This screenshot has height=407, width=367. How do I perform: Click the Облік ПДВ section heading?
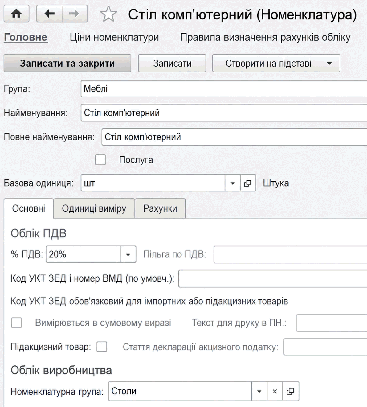pyautogui.click(x=39, y=234)
